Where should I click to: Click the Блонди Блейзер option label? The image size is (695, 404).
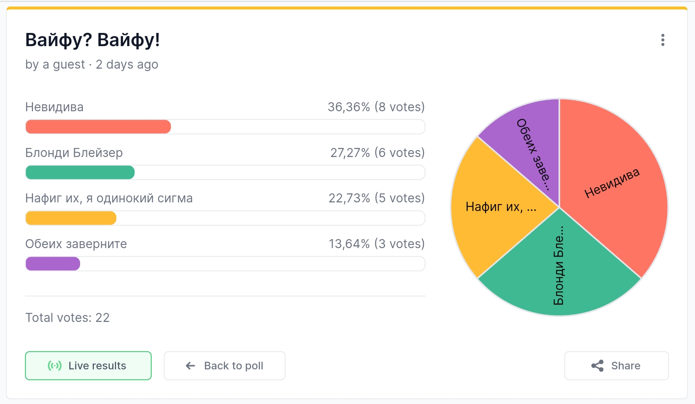click(74, 153)
